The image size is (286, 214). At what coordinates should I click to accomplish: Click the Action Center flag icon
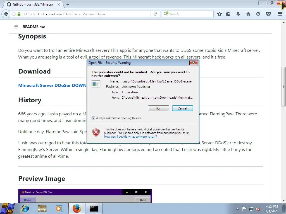coord(244,209)
